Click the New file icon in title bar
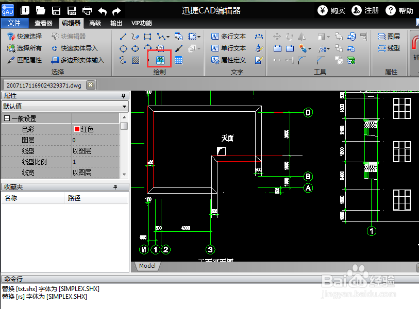This screenshot has width=419, height=309. [25, 11]
